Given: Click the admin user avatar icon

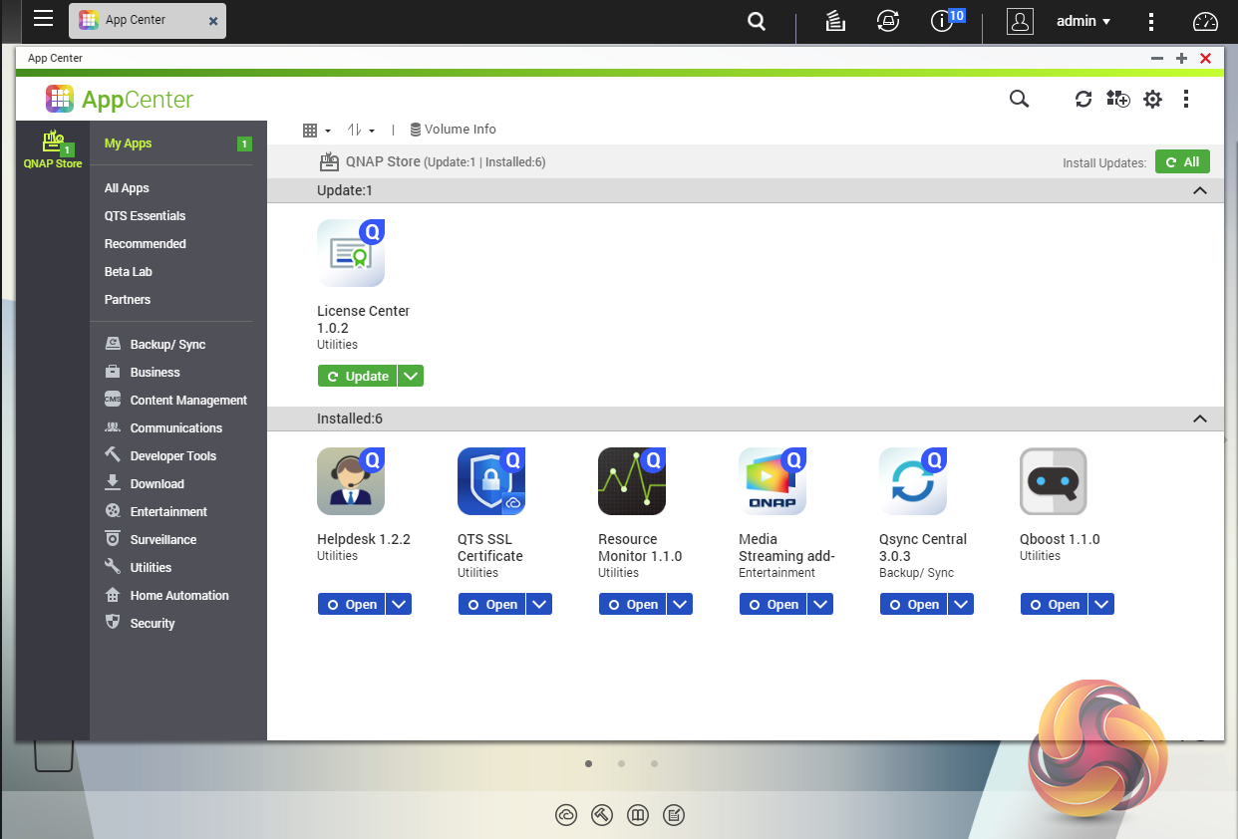Looking at the screenshot, I should tap(1020, 21).
